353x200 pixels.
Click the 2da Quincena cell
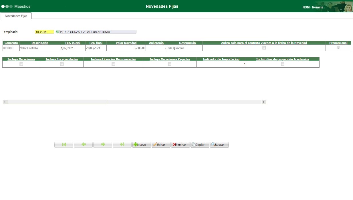pyautogui.click(x=185, y=48)
